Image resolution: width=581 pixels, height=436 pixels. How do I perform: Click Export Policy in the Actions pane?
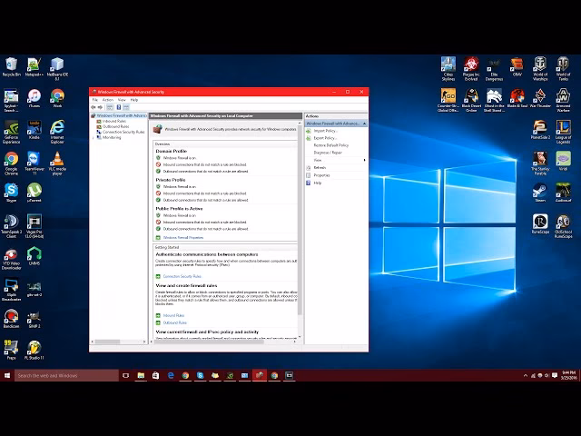point(325,138)
